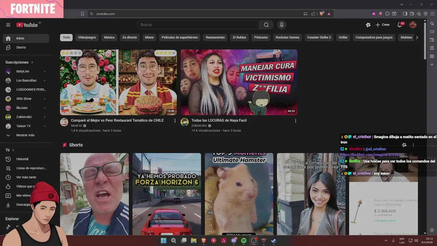Open the Restaurant Temático de CHILE thumbnail
437x246 pixels.
click(118, 82)
